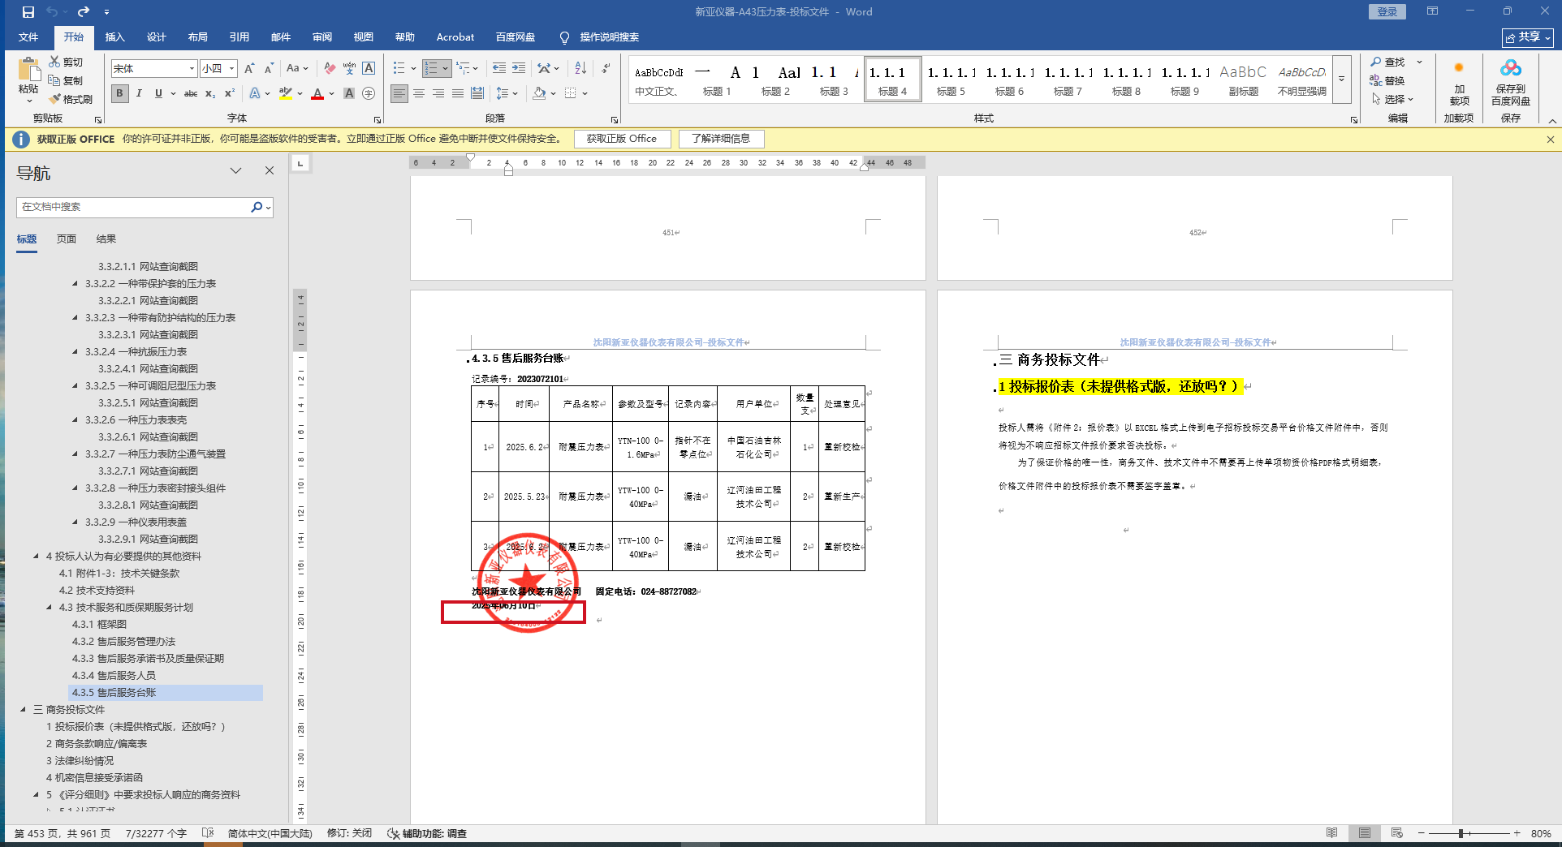This screenshot has width=1562, height=847.
Task: Collapse the 三 商务投标文件 tree node
Action: [24, 710]
